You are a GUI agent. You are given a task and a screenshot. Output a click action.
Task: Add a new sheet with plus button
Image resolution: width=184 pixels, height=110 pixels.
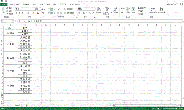(x=27, y=105)
